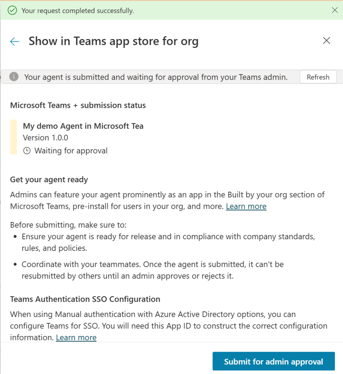The width and height of the screenshot is (343, 374).
Task: Click 'Show in Teams app store for org' heading
Action: 114,41
